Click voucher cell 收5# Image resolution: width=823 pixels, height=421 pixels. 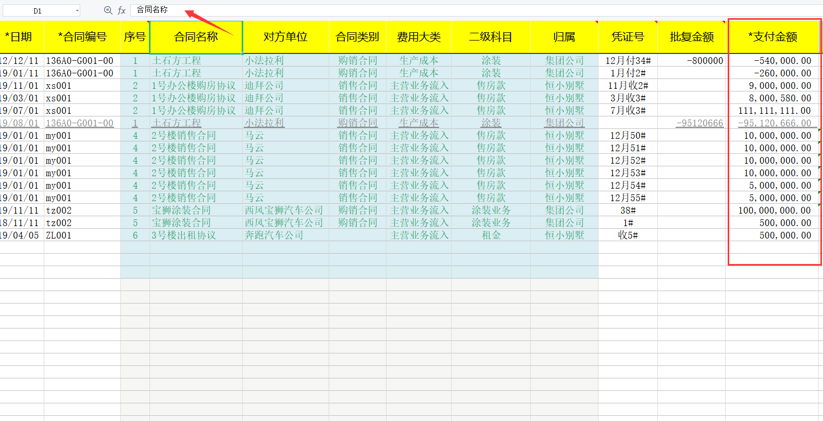pos(628,235)
